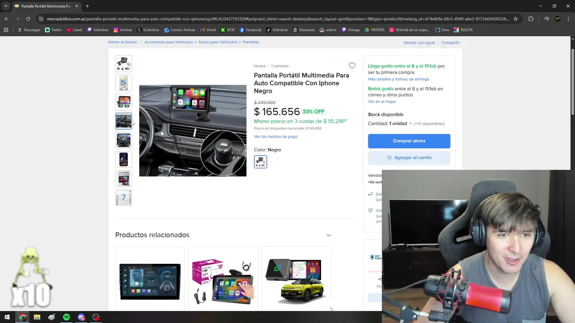Open Omega bookmark
Image resolution: width=575 pixels, height=323 pixels.
tap(350, 30)
